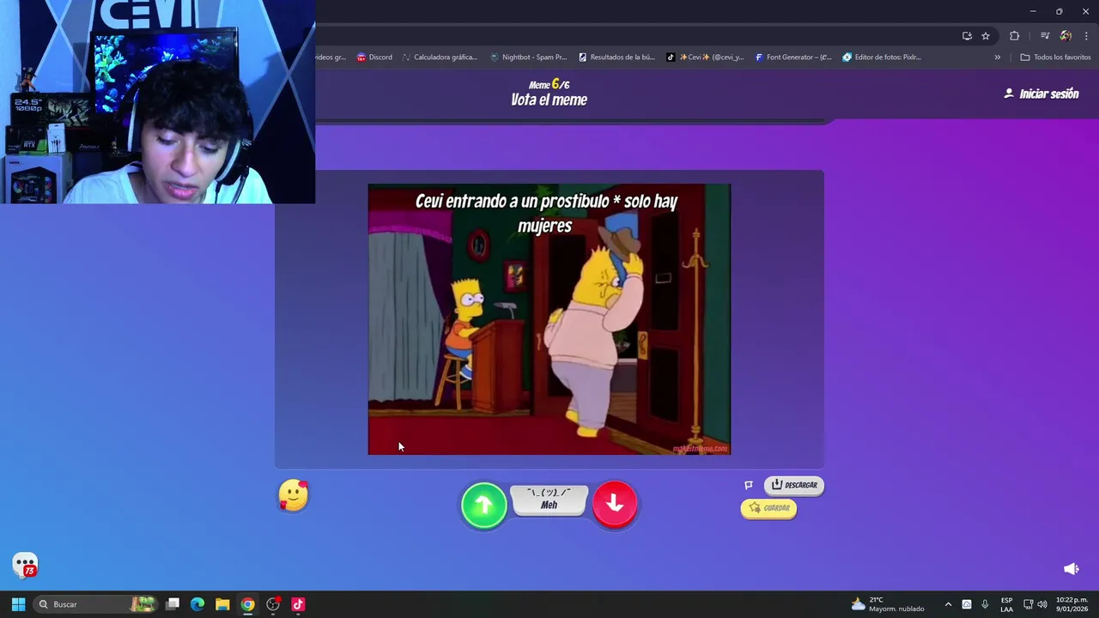Show hidden system tray icons
Screen dimensions: 1099x618
click(948, 604)
